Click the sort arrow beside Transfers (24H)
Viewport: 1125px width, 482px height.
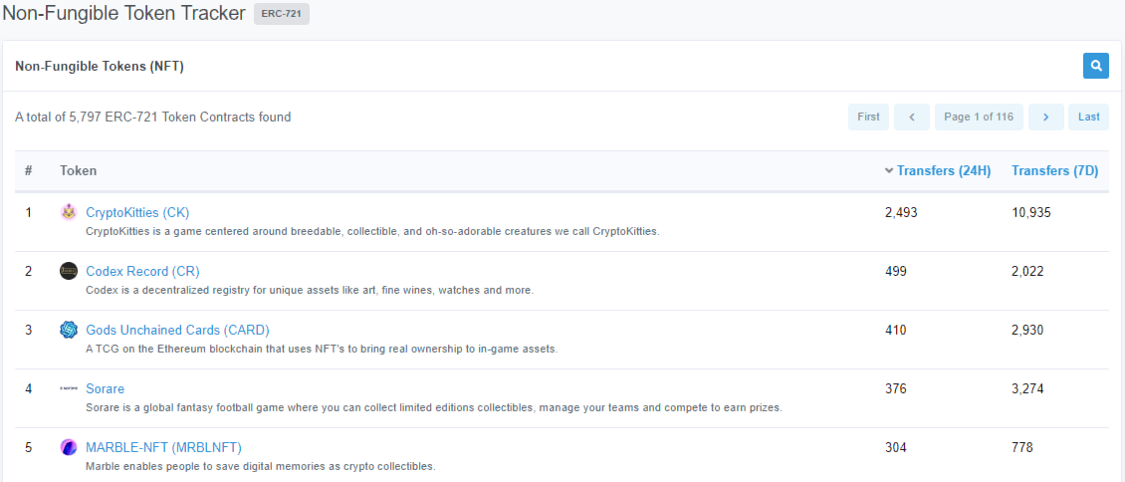pos(890,170)
